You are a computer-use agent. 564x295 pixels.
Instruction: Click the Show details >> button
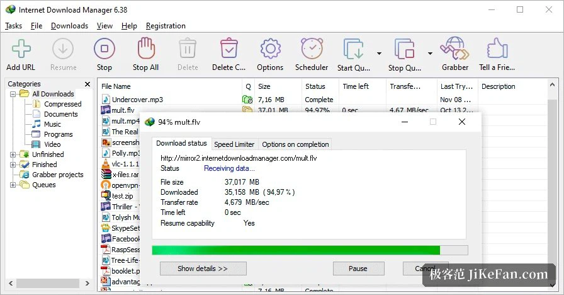pos(203,269)
